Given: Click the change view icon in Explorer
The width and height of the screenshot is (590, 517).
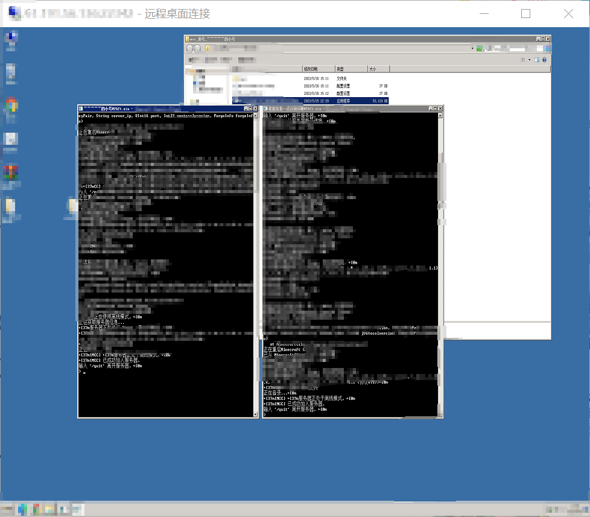Looking at the screenshot, I should click(x=522, y=60).
